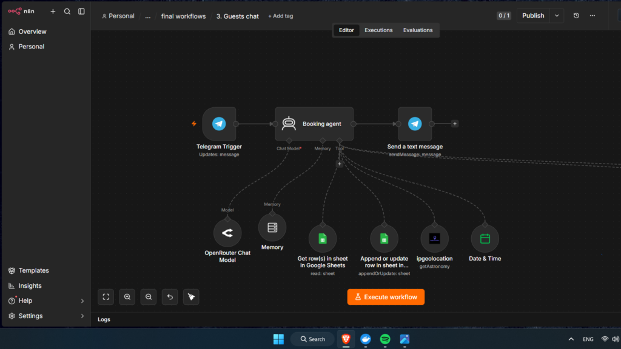Open the workflow three-dots menu

pos(592,16)
